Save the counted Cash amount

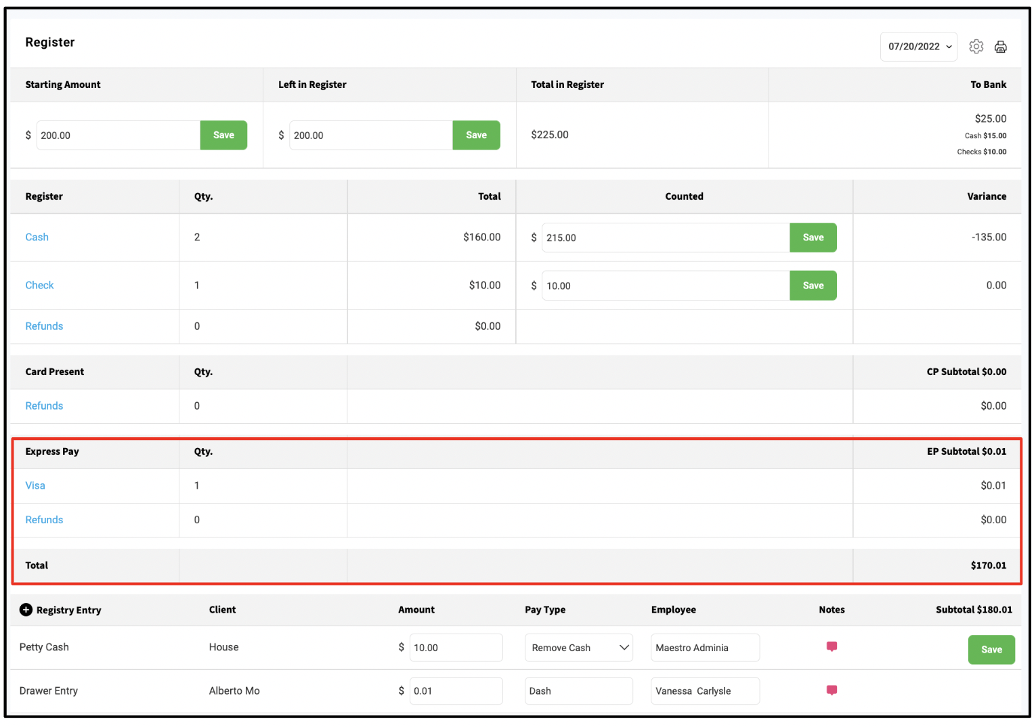tap(813, 238)
